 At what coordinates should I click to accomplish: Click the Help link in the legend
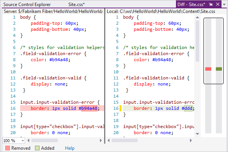pos(70,148)
